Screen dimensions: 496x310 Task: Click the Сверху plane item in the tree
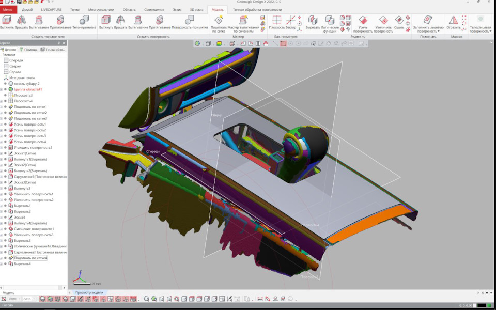pyautogui.click(x=15, y=66)
